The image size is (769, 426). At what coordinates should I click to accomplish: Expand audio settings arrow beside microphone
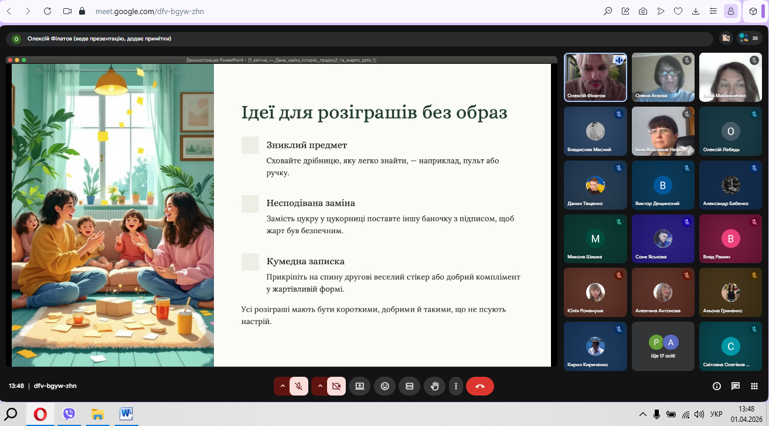tap(283, 386)
